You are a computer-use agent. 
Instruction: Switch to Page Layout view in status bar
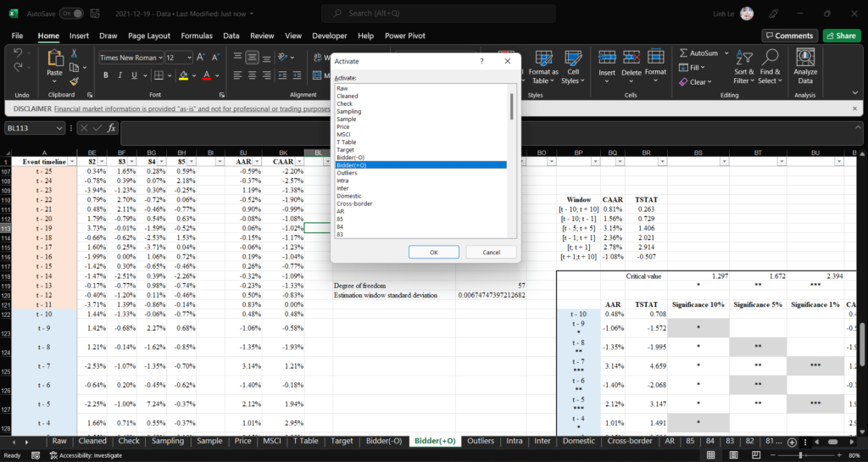(733, 455)
